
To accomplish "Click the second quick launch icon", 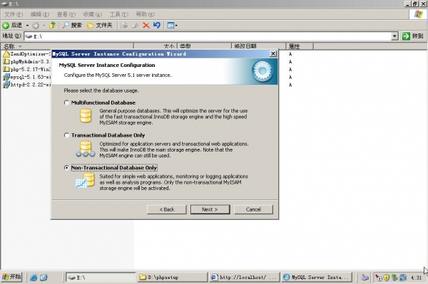I will click(x=44, y=278).
